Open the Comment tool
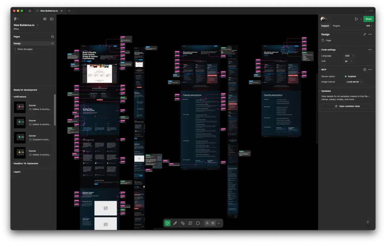Viewport: 386px width, 244px height. 198,223
